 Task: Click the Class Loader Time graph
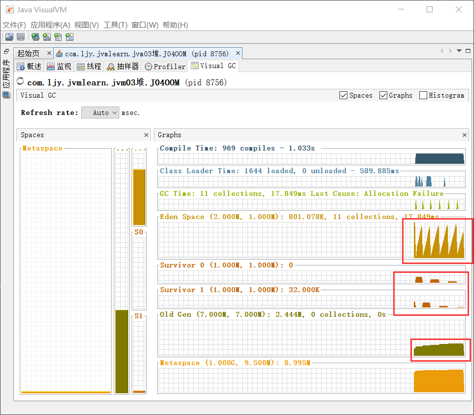coord(311,181)
